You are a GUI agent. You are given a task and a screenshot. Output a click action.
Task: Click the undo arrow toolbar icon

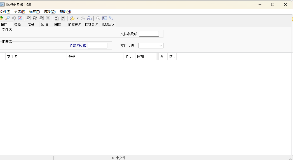click(14, 18)
